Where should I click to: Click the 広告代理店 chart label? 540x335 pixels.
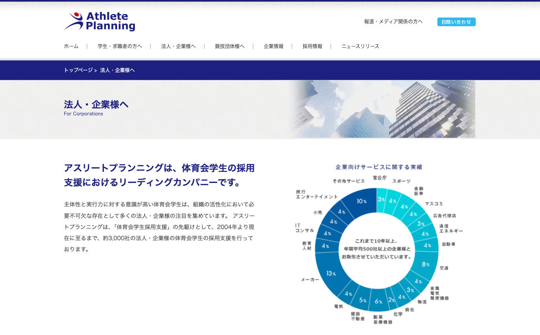click(x=444, y=216)
